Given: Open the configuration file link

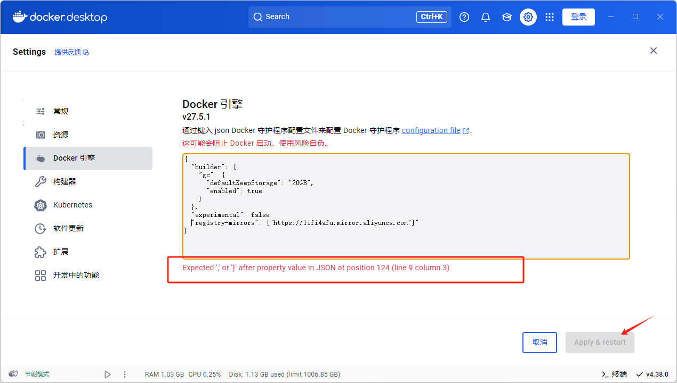Looking at the screenshot, I should [x=431, y=130].
